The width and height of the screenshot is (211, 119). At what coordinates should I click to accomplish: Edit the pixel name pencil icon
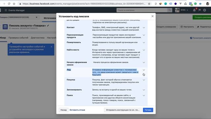[x=48, y=25]
